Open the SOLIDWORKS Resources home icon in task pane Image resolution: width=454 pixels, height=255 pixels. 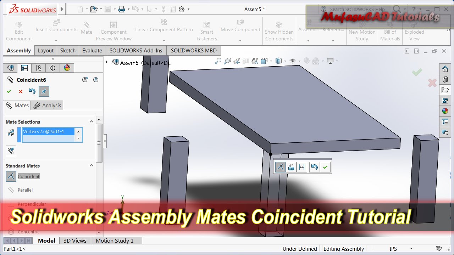(x=445, y=69)
